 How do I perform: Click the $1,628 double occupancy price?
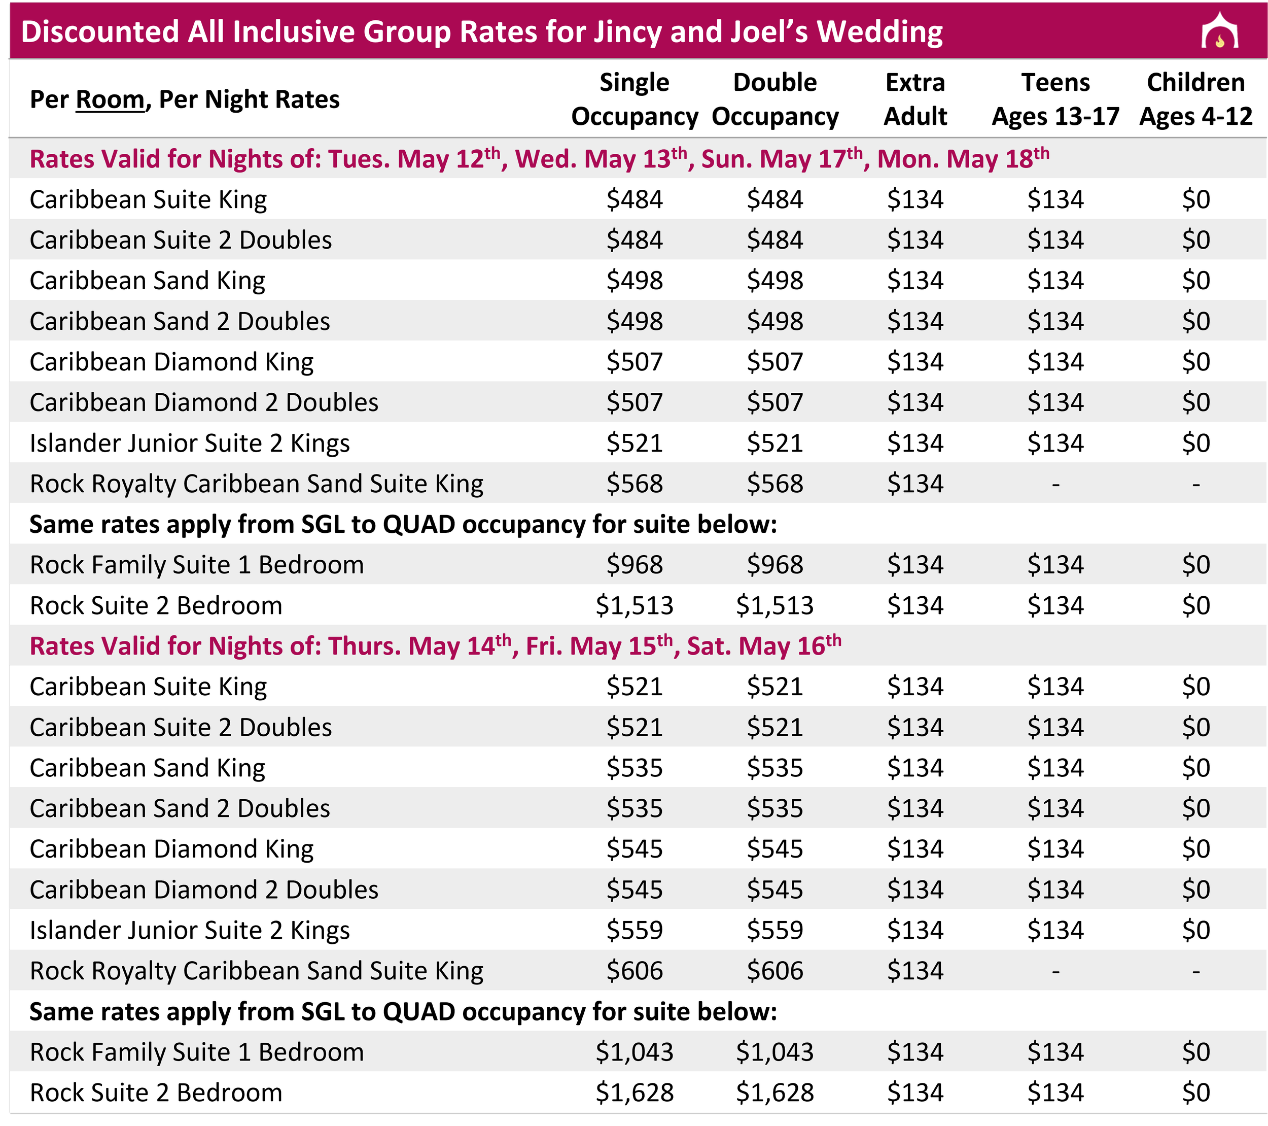point(775,1093)
